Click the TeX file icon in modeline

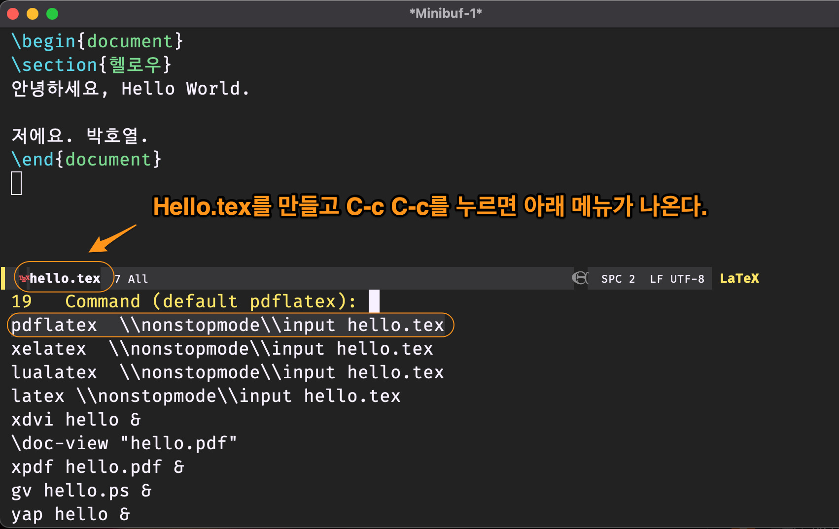[x=24, y=279]
